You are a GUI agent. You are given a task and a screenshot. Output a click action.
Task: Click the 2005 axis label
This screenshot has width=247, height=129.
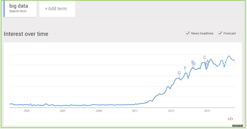pyautogui.click(x=27, y=111)
